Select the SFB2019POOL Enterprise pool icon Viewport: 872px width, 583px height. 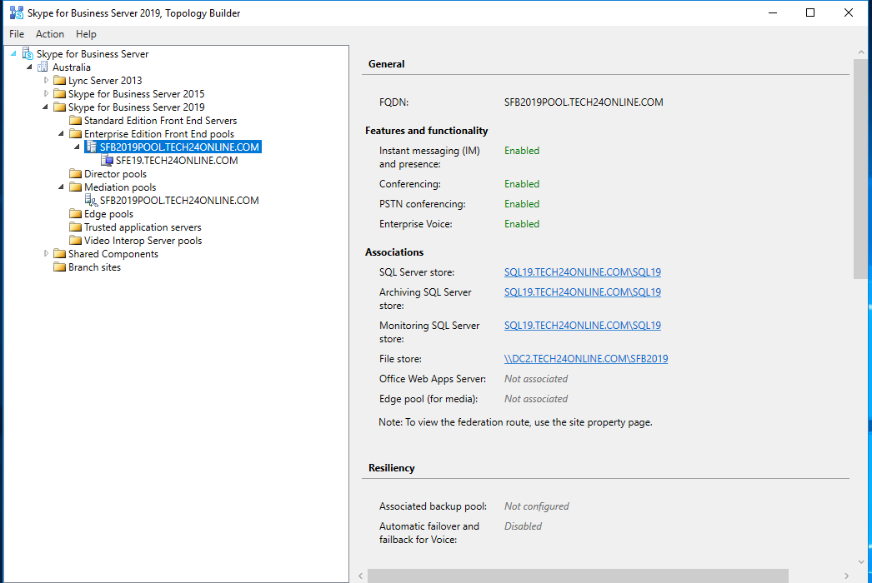[89, 147]
